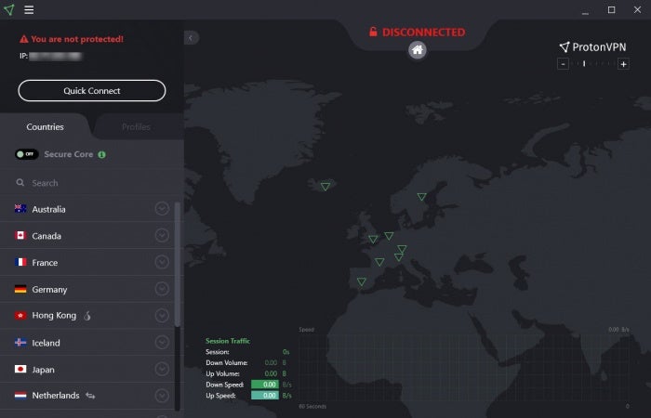Viewport: 651px width, 418px height.
Task: Click the Session Traffic heading
Action: [x=228, y=341]
